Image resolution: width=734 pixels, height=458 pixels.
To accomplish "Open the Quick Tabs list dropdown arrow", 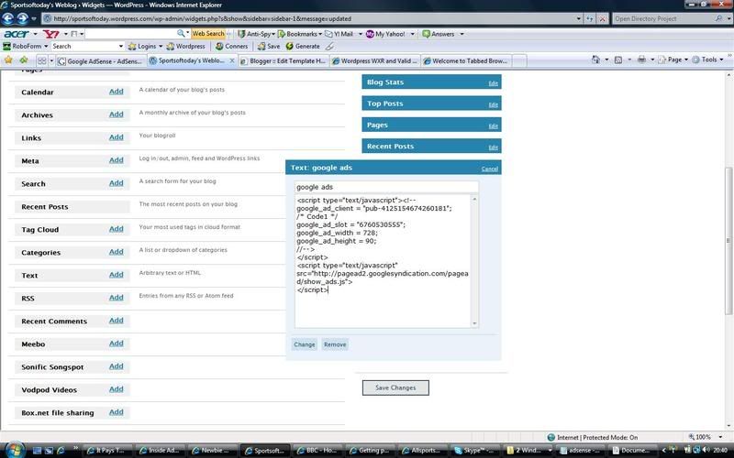I will point(51,60).
